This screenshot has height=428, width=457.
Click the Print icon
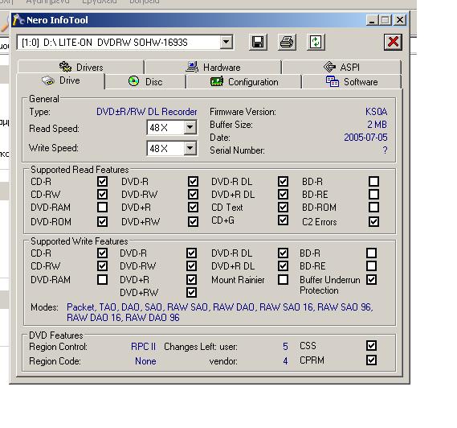coord(287,42)
